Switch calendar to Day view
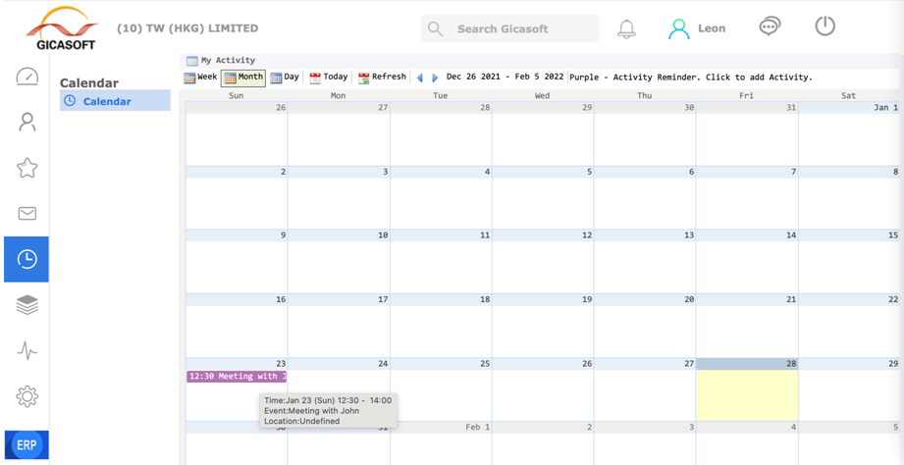 (x=285, y=77)
